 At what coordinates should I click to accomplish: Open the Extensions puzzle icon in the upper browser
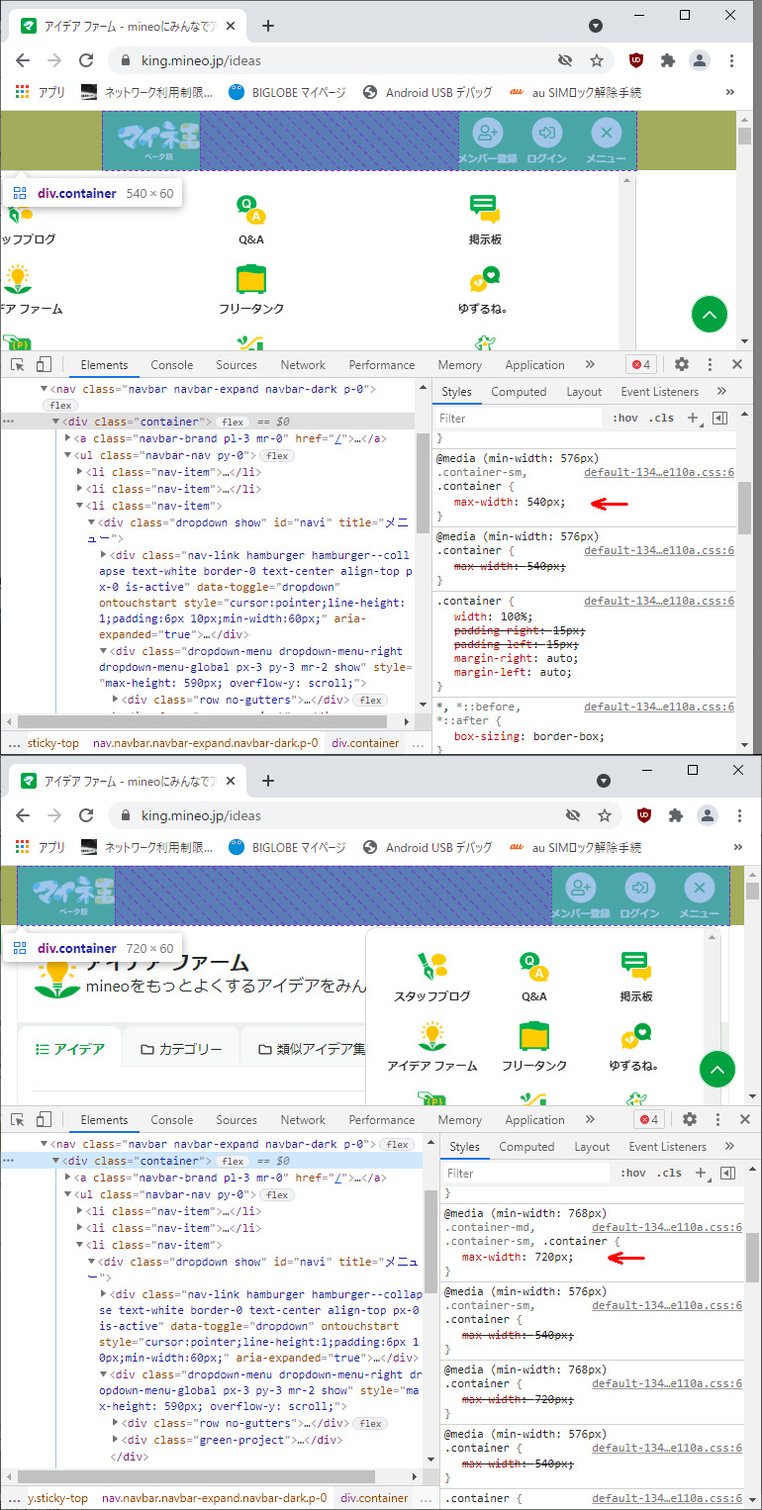click(668, 60)
